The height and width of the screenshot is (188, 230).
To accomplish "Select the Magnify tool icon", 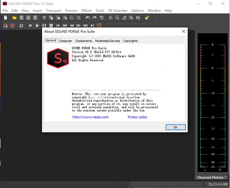I will [117, 18].
